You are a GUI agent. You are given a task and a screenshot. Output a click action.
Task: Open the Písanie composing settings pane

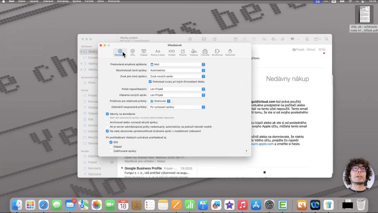coord(183,53)
